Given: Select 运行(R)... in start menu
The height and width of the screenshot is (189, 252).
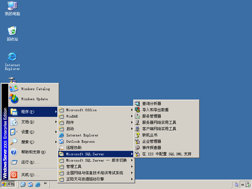Looking at the screenshot, I should coord(33,162).
